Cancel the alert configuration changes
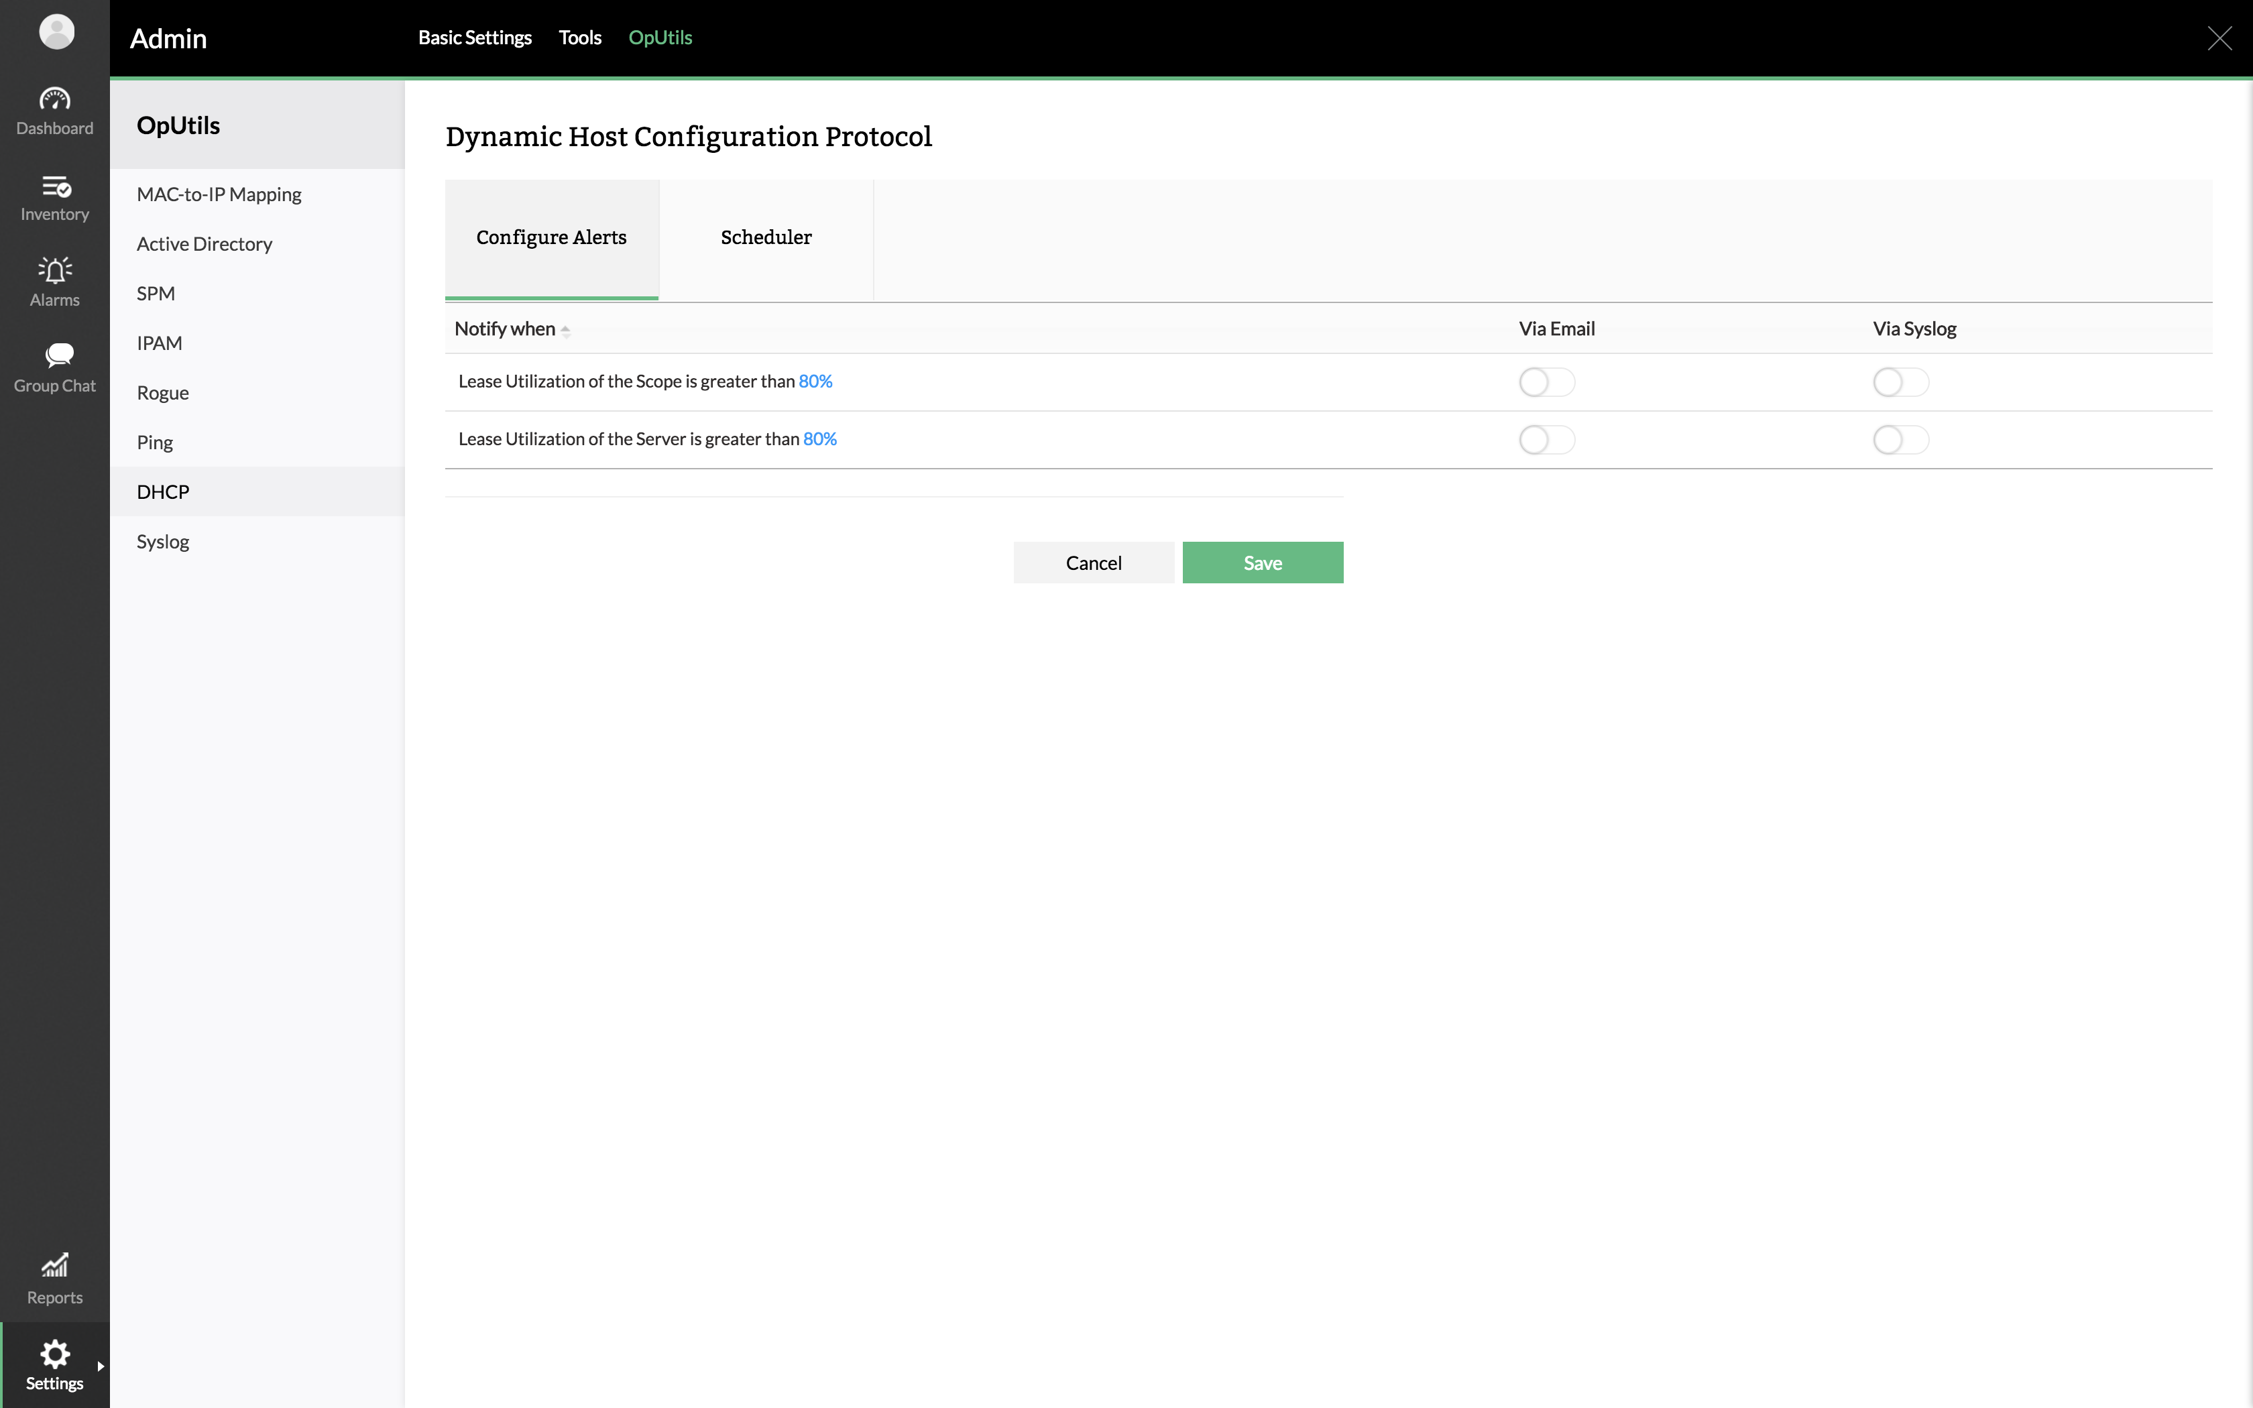Viewport: 2253px width, 1408px height. pyautogui.click(x=1094, y=563)
